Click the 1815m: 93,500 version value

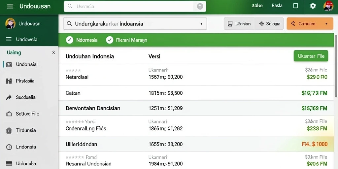point(166,93)
